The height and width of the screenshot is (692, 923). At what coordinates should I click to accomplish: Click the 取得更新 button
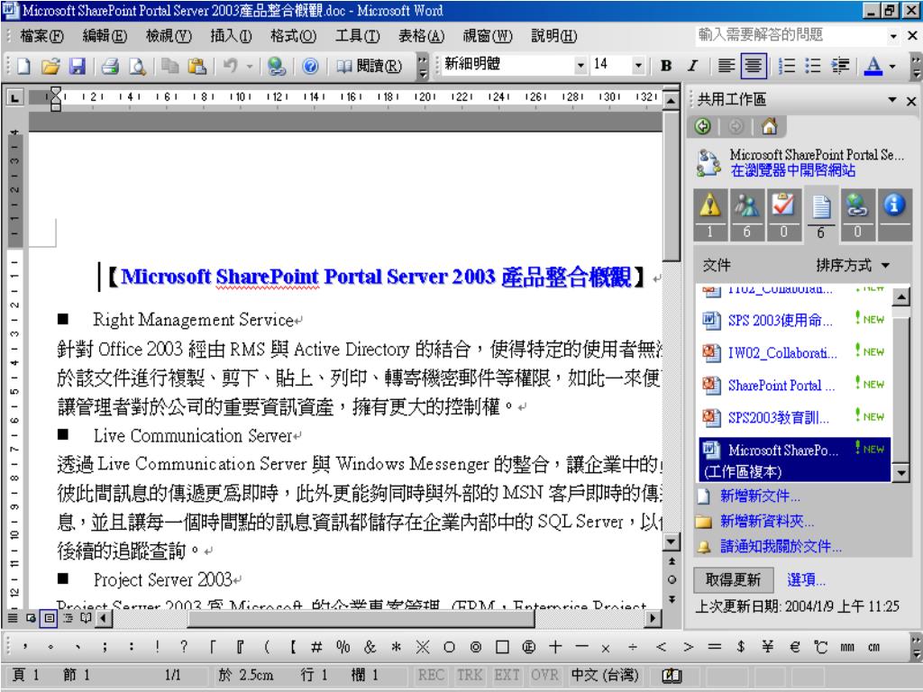click(x=733, y=580)
